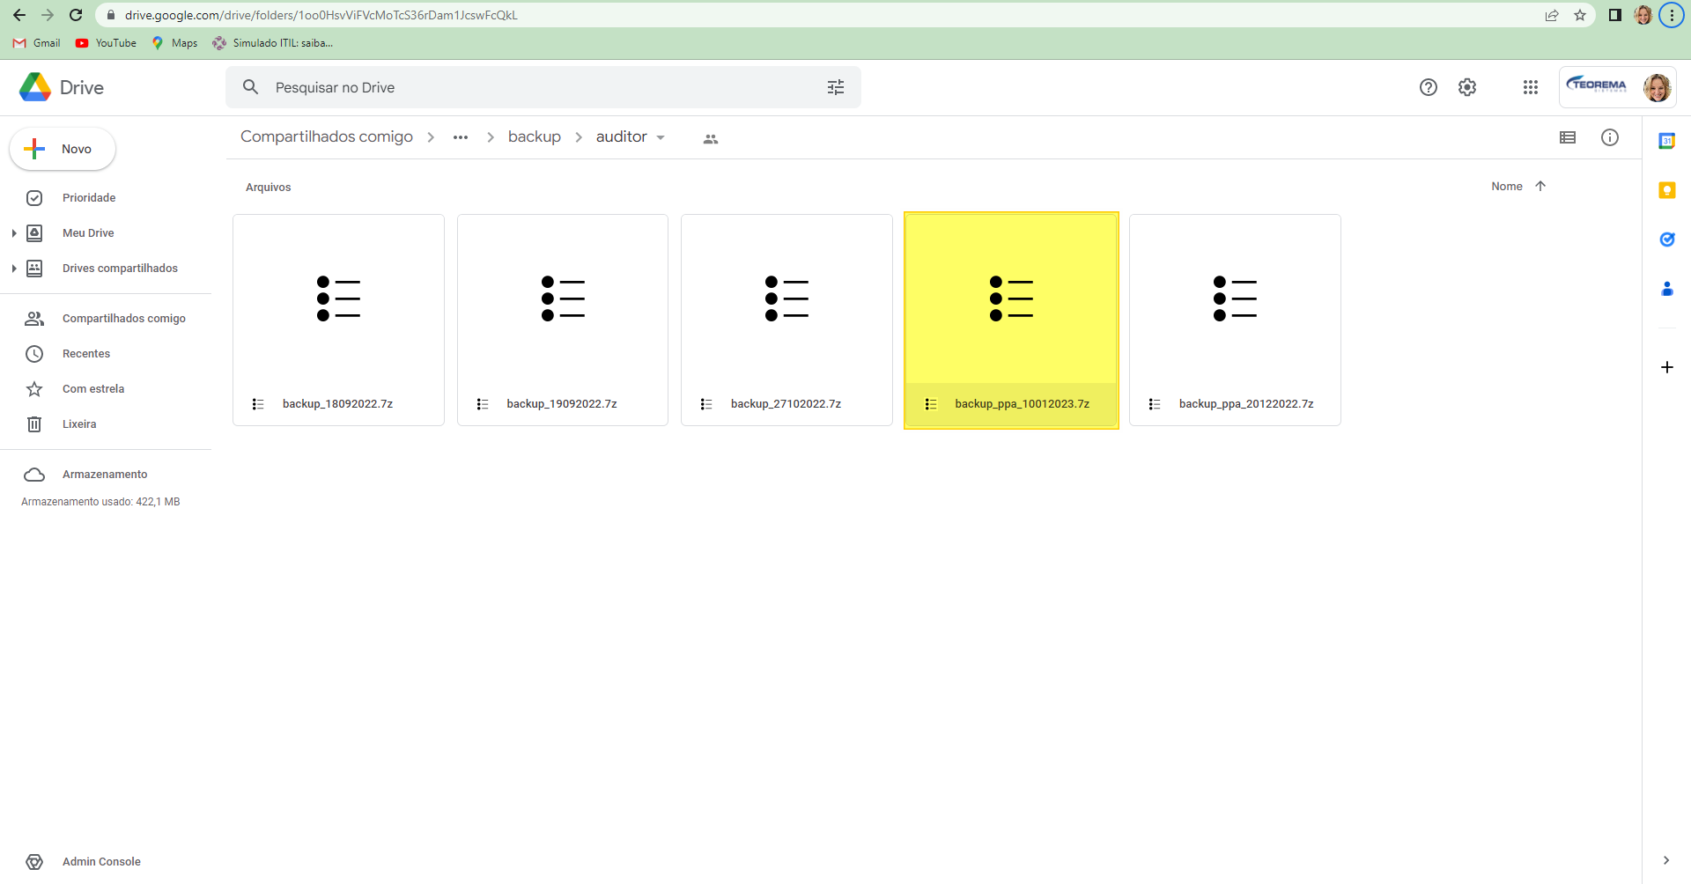The image size is (1691, 884).
Task: Select Meu Drive in the sidebar
Action: 88,233
